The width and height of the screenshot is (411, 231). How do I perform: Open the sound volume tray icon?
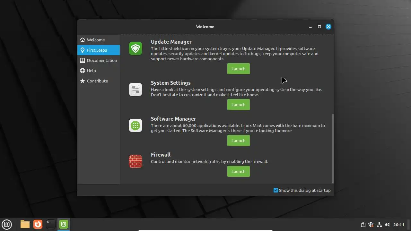(x=387, y=225)
